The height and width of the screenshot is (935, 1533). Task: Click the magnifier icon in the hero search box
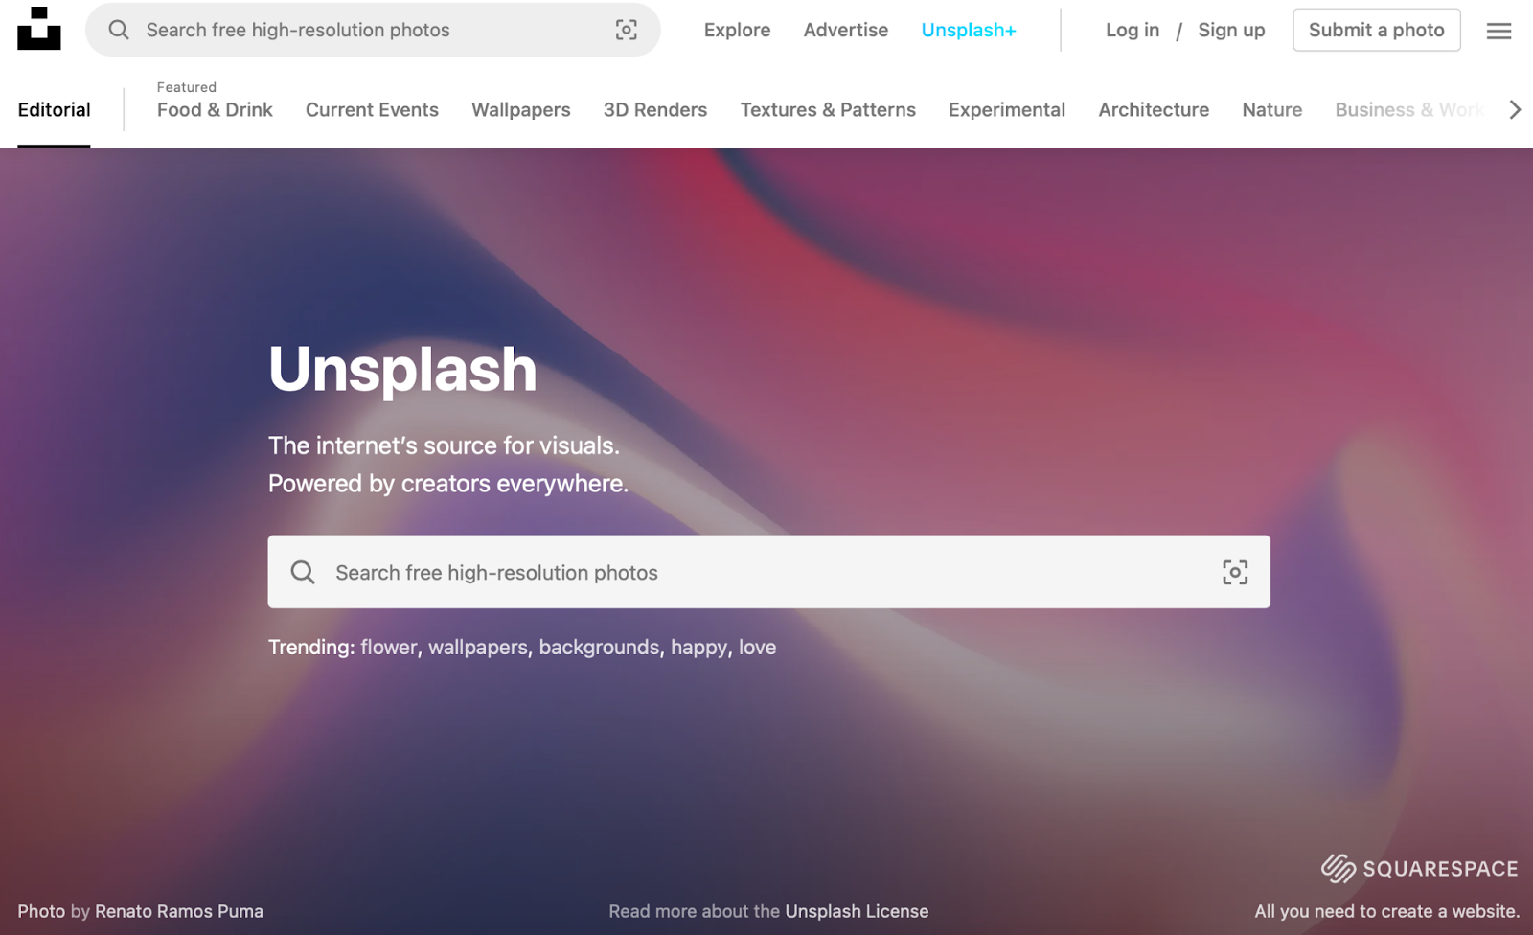(x=303, y=572)
